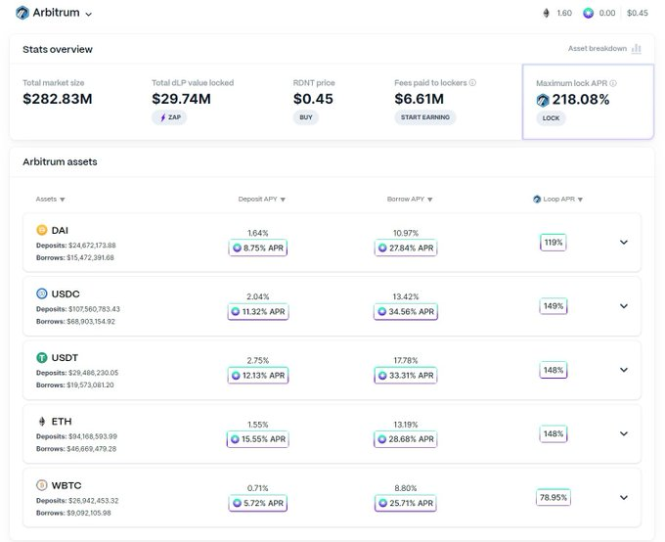Click the $0.45 price in header
The height and width of the screenshot is (542, 665).
click(638, 13)
